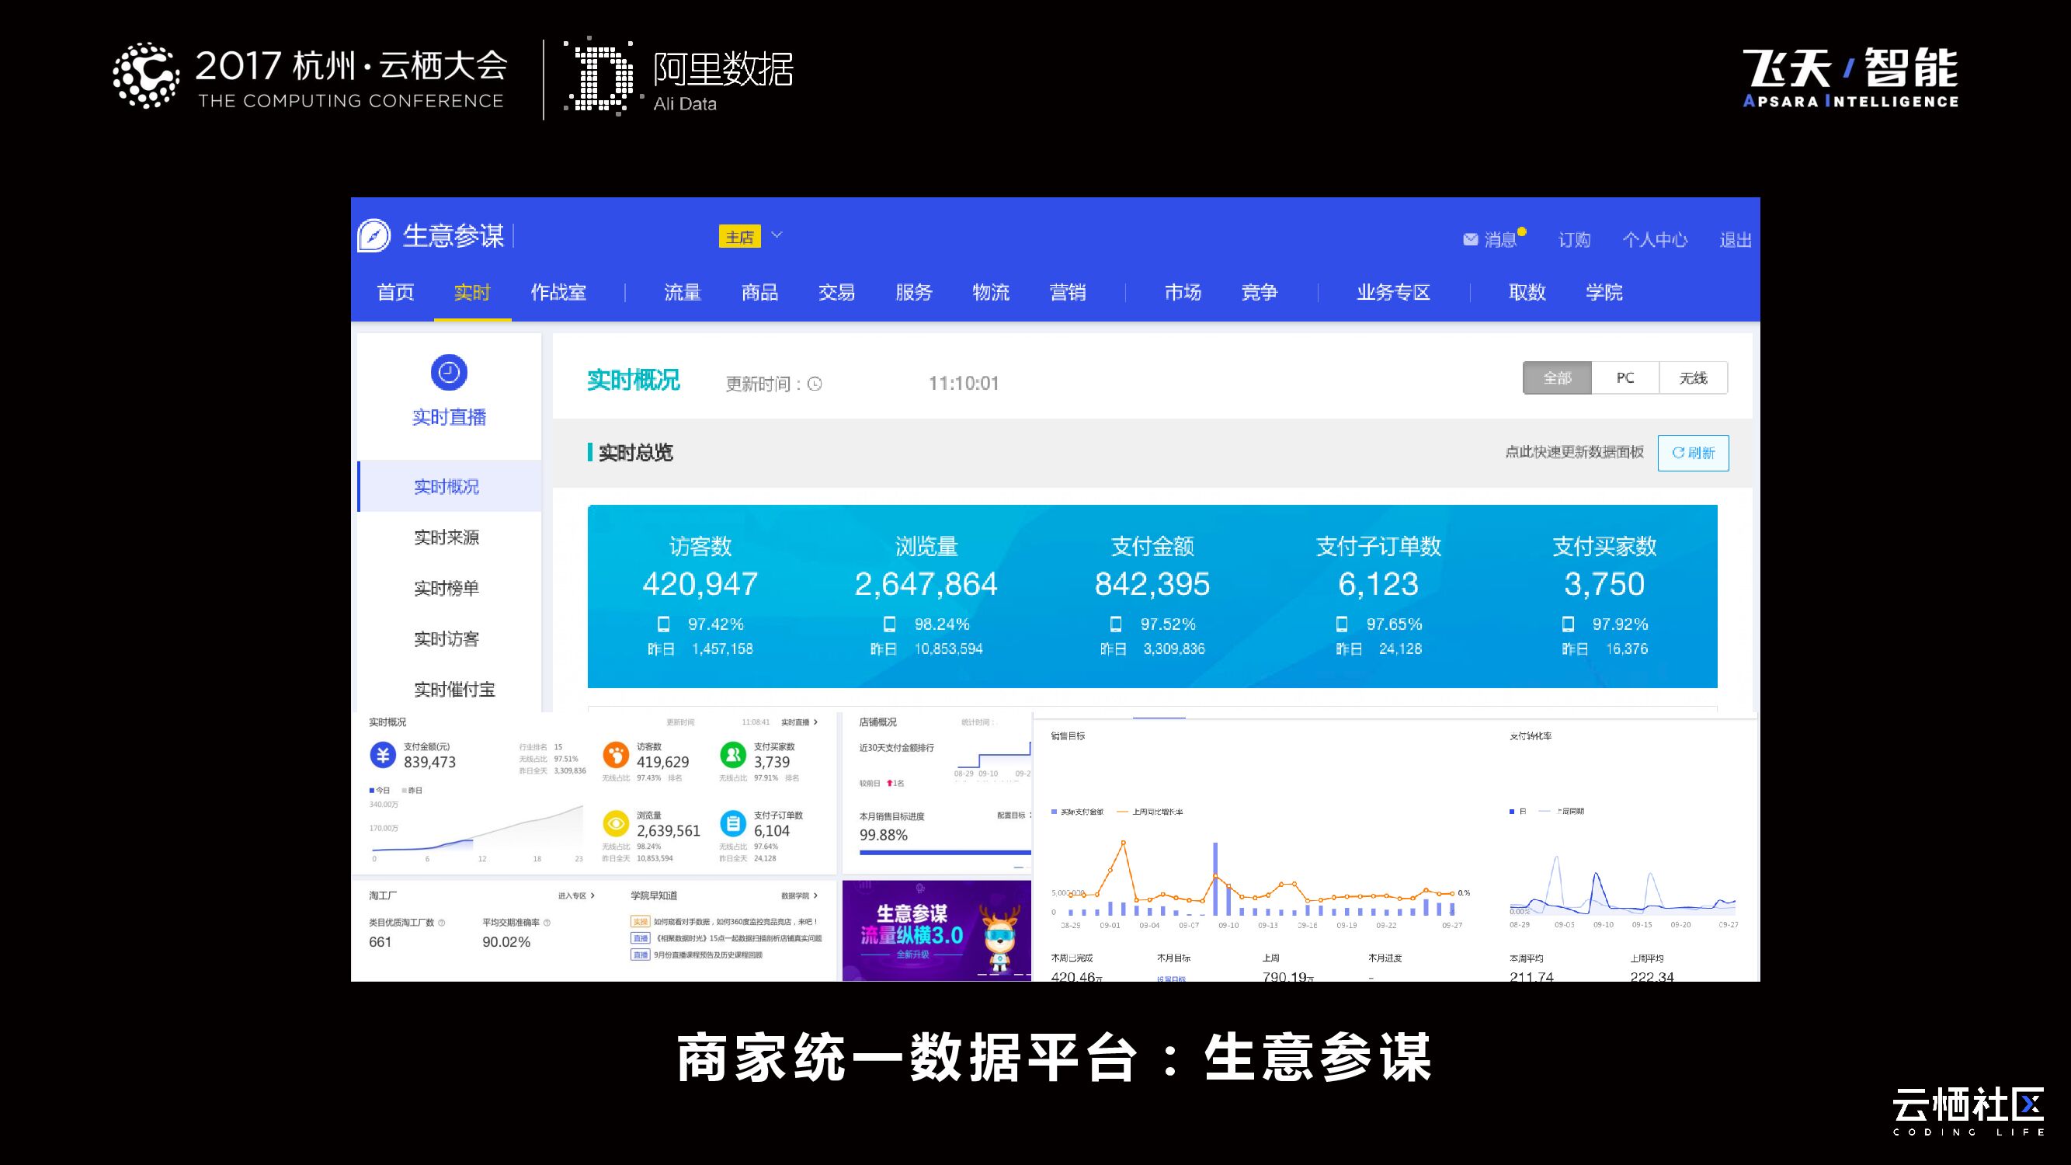
Task: Click the blue clipboard 支付子订单数 icon
Action: click(x=732, y=823)
